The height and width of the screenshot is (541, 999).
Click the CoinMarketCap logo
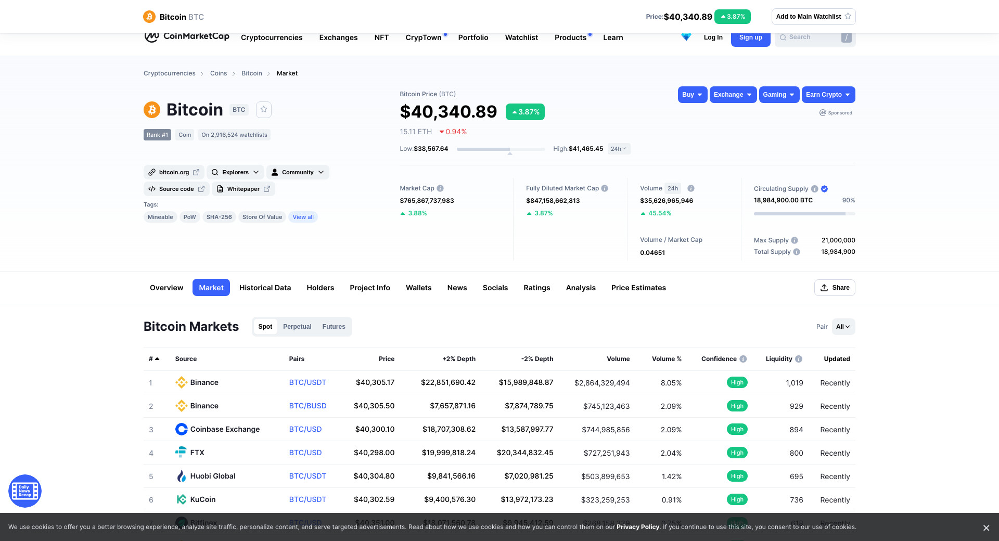[x=186, y=37]
